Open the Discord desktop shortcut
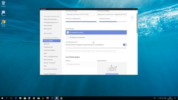 click(3, 13)
